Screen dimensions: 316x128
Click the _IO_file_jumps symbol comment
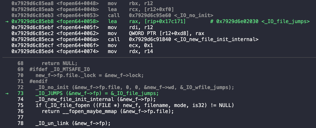tap(260, 22)
